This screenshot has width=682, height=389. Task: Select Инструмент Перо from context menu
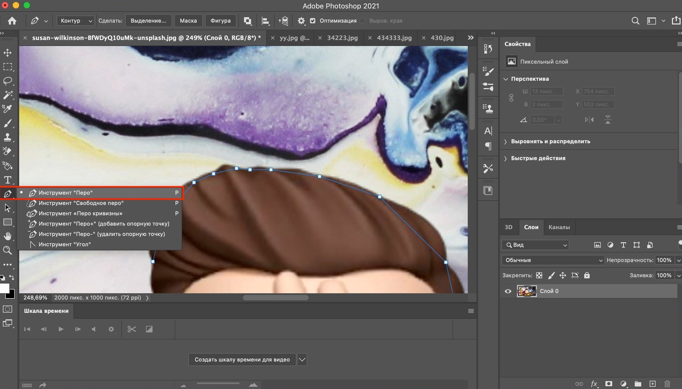100,192
